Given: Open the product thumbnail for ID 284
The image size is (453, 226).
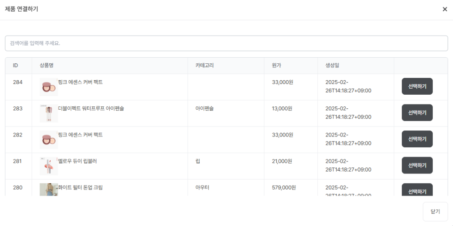Looking at the screenshot, I should point(48,87).
